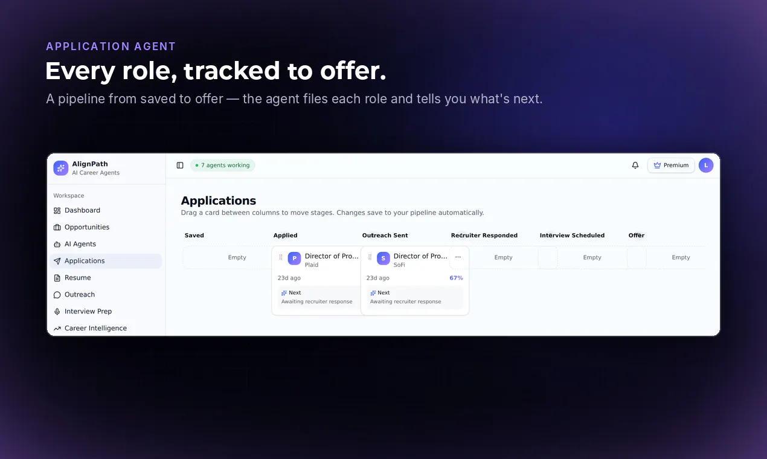
Task: Click the Plaid card drag handle
Action: (281, 257)
